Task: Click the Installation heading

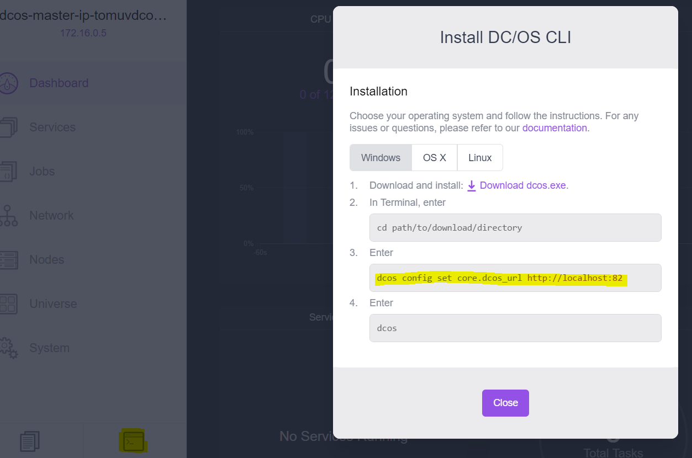Action: (378, 92)
